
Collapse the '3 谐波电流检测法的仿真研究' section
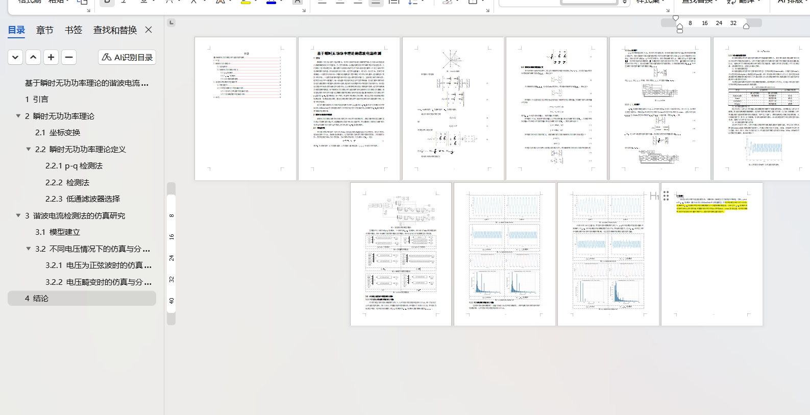click(x=18, y=215)
